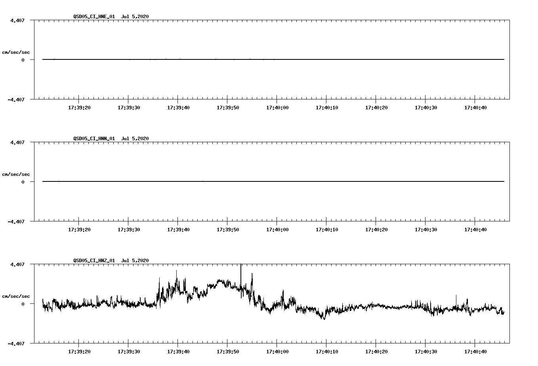This screenshot has height=366, width=538.
Task: Click 17:39:40 time label on HNN axis
Action: (178, 229)
